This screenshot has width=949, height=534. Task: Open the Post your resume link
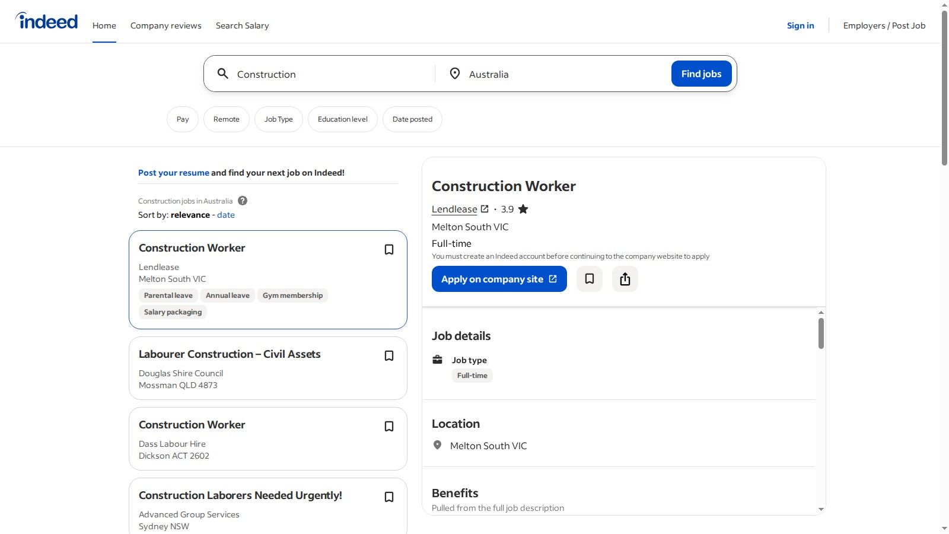pyautogui.click(x=173, y=173)
